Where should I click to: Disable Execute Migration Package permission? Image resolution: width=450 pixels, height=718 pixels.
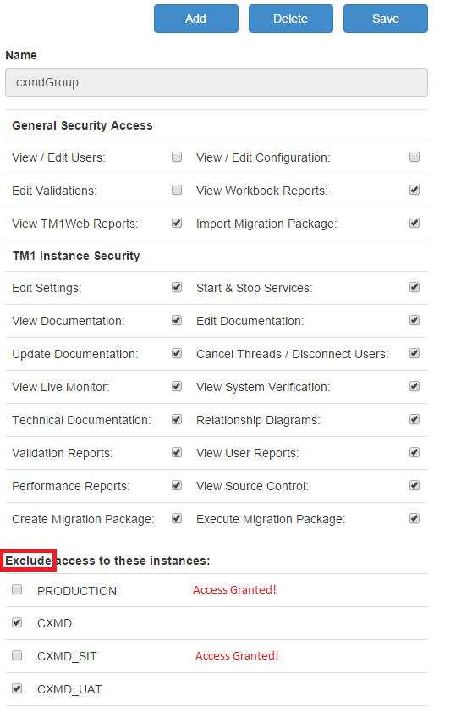[x=414, y=518]
